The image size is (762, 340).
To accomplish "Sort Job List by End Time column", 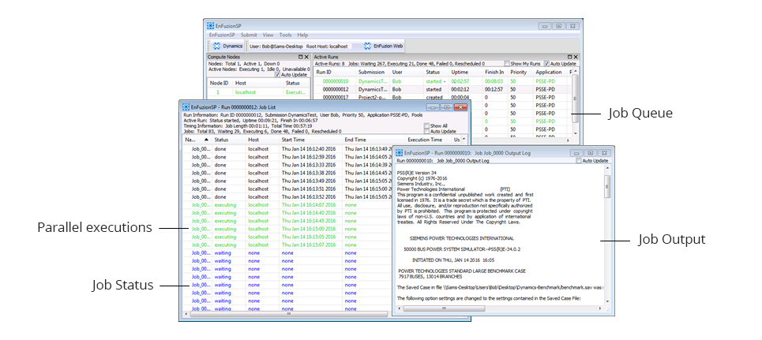I will [373, 140].
